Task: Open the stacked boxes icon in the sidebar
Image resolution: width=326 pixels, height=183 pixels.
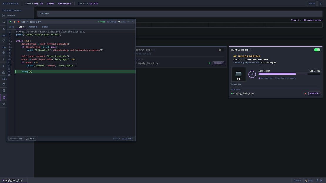Action: 4,72
